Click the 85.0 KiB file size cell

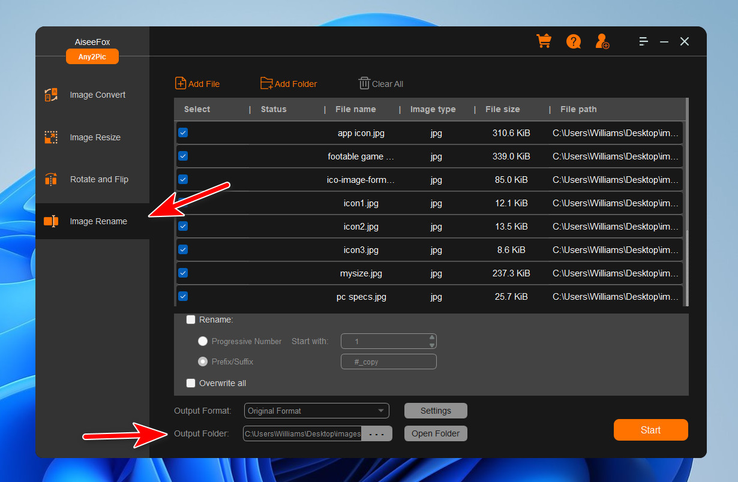[511, 180]
